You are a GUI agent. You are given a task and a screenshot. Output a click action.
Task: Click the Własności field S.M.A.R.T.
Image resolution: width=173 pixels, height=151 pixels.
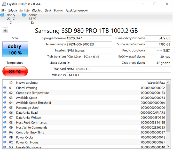pyautogui.click(x=118, y=75)
